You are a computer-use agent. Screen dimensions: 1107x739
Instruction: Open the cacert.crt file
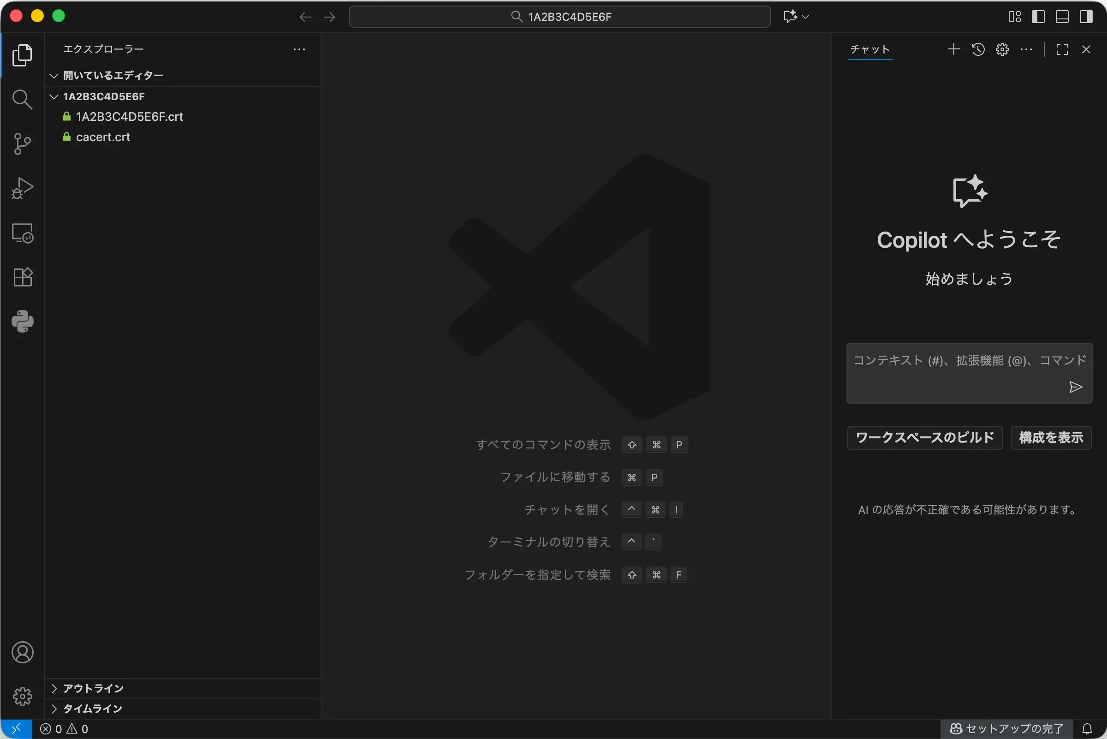click(x=103, y=137)
